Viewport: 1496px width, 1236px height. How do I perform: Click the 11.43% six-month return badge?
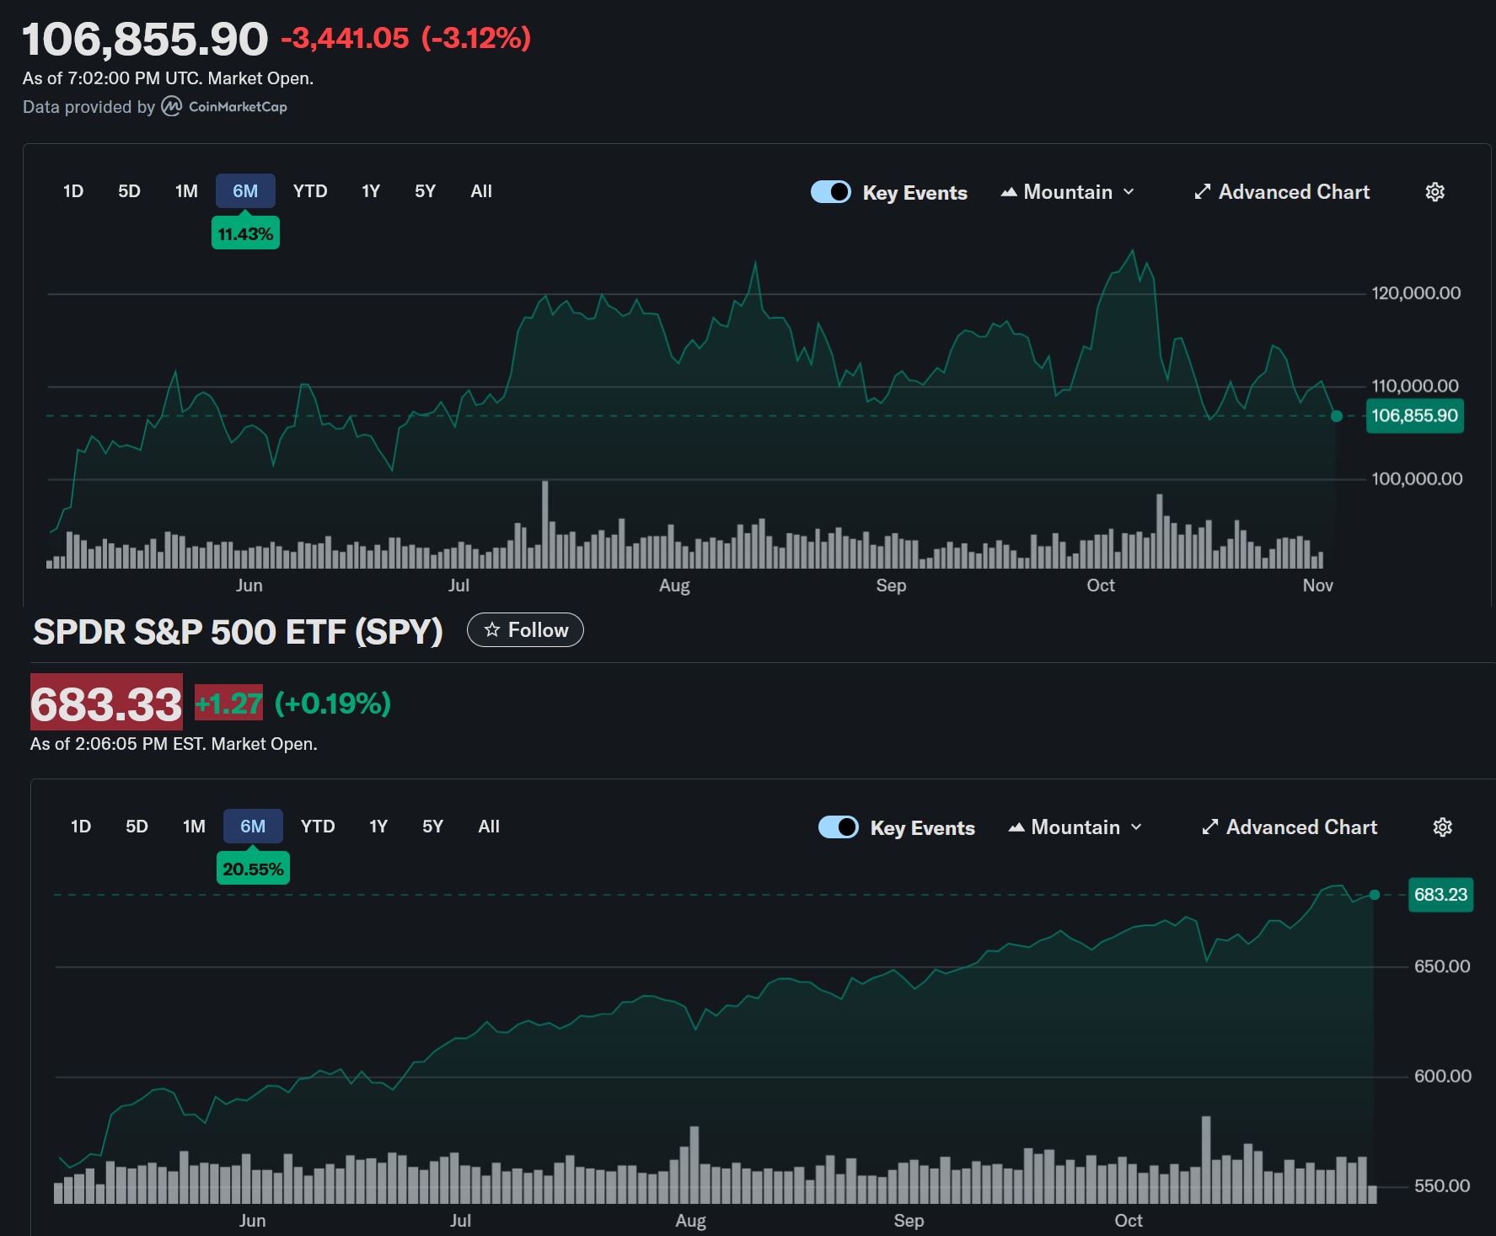click(245, 233)
